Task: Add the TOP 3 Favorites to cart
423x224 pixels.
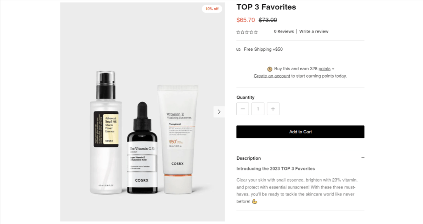Action: 300,132
